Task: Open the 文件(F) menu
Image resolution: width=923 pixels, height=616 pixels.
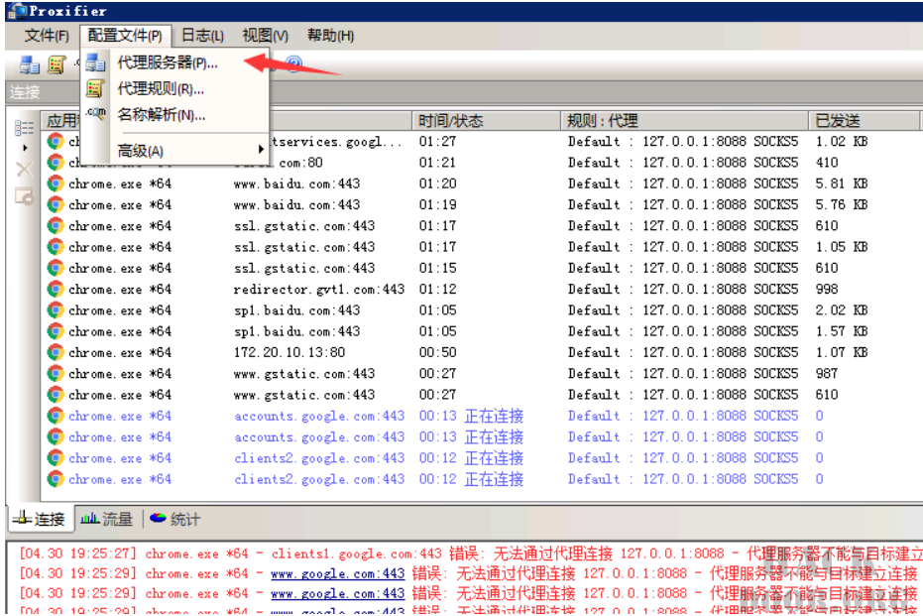Action: click(47, 36)
